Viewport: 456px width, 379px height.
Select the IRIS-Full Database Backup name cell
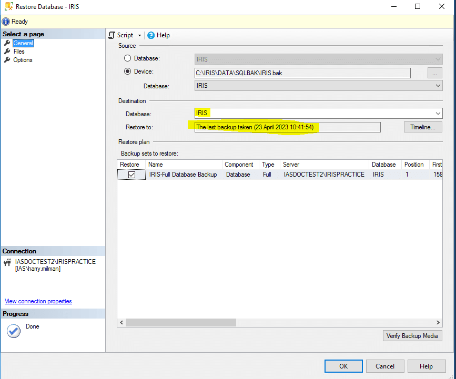click(x=183, y=175)
